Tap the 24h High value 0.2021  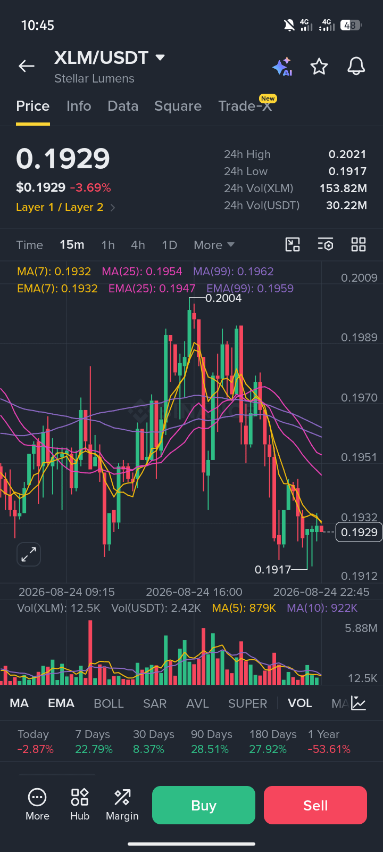click(x=347, y=154)
